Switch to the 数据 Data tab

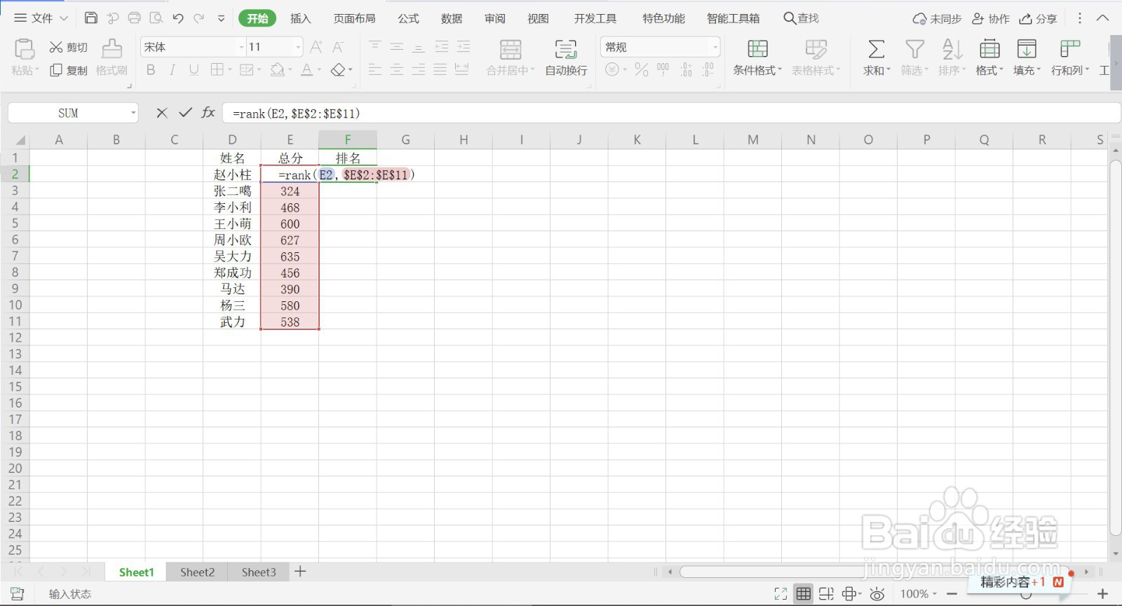(452, 18)
